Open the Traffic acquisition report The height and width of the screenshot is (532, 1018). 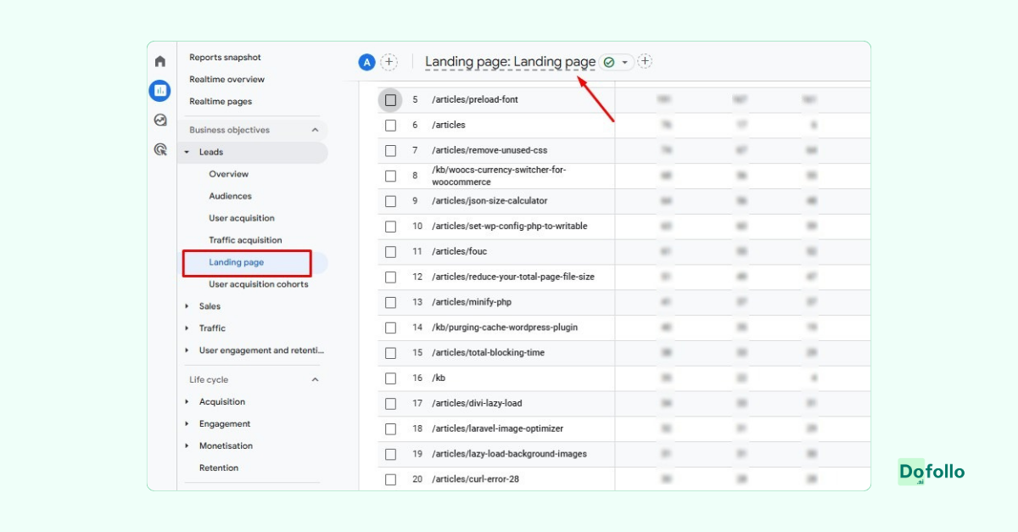tap(246, 239)
